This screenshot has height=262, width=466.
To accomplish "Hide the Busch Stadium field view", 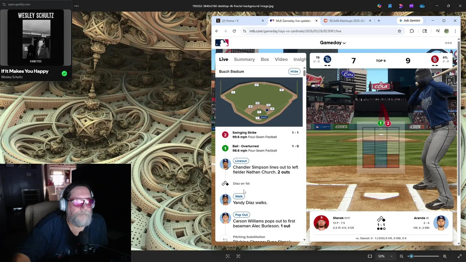I will pos(294,71).
